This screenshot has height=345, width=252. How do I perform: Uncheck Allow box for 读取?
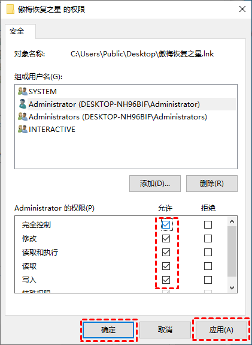pyautogui.click(x=166, y=266)
